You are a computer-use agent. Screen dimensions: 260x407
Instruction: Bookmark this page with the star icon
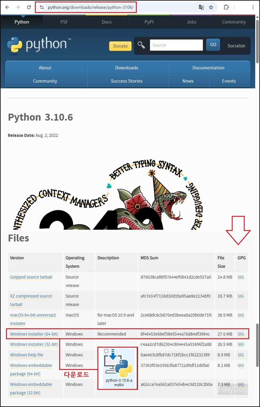tap(211, 7)
